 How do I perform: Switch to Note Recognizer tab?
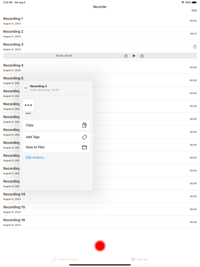[x=65, y=259]
